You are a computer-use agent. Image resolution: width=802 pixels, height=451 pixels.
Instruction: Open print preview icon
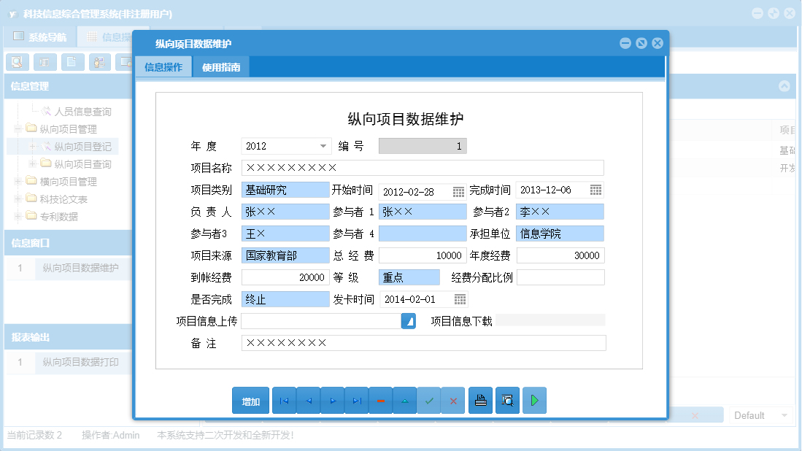(507, 400)
